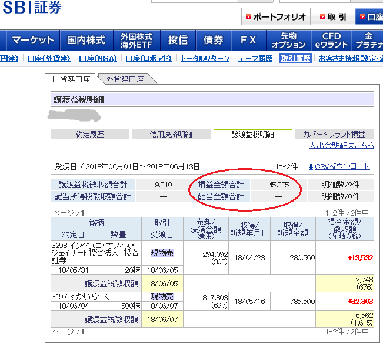
Task: Click the 損益金額合計 value 45,835
Action: click(x=279, y=185)
